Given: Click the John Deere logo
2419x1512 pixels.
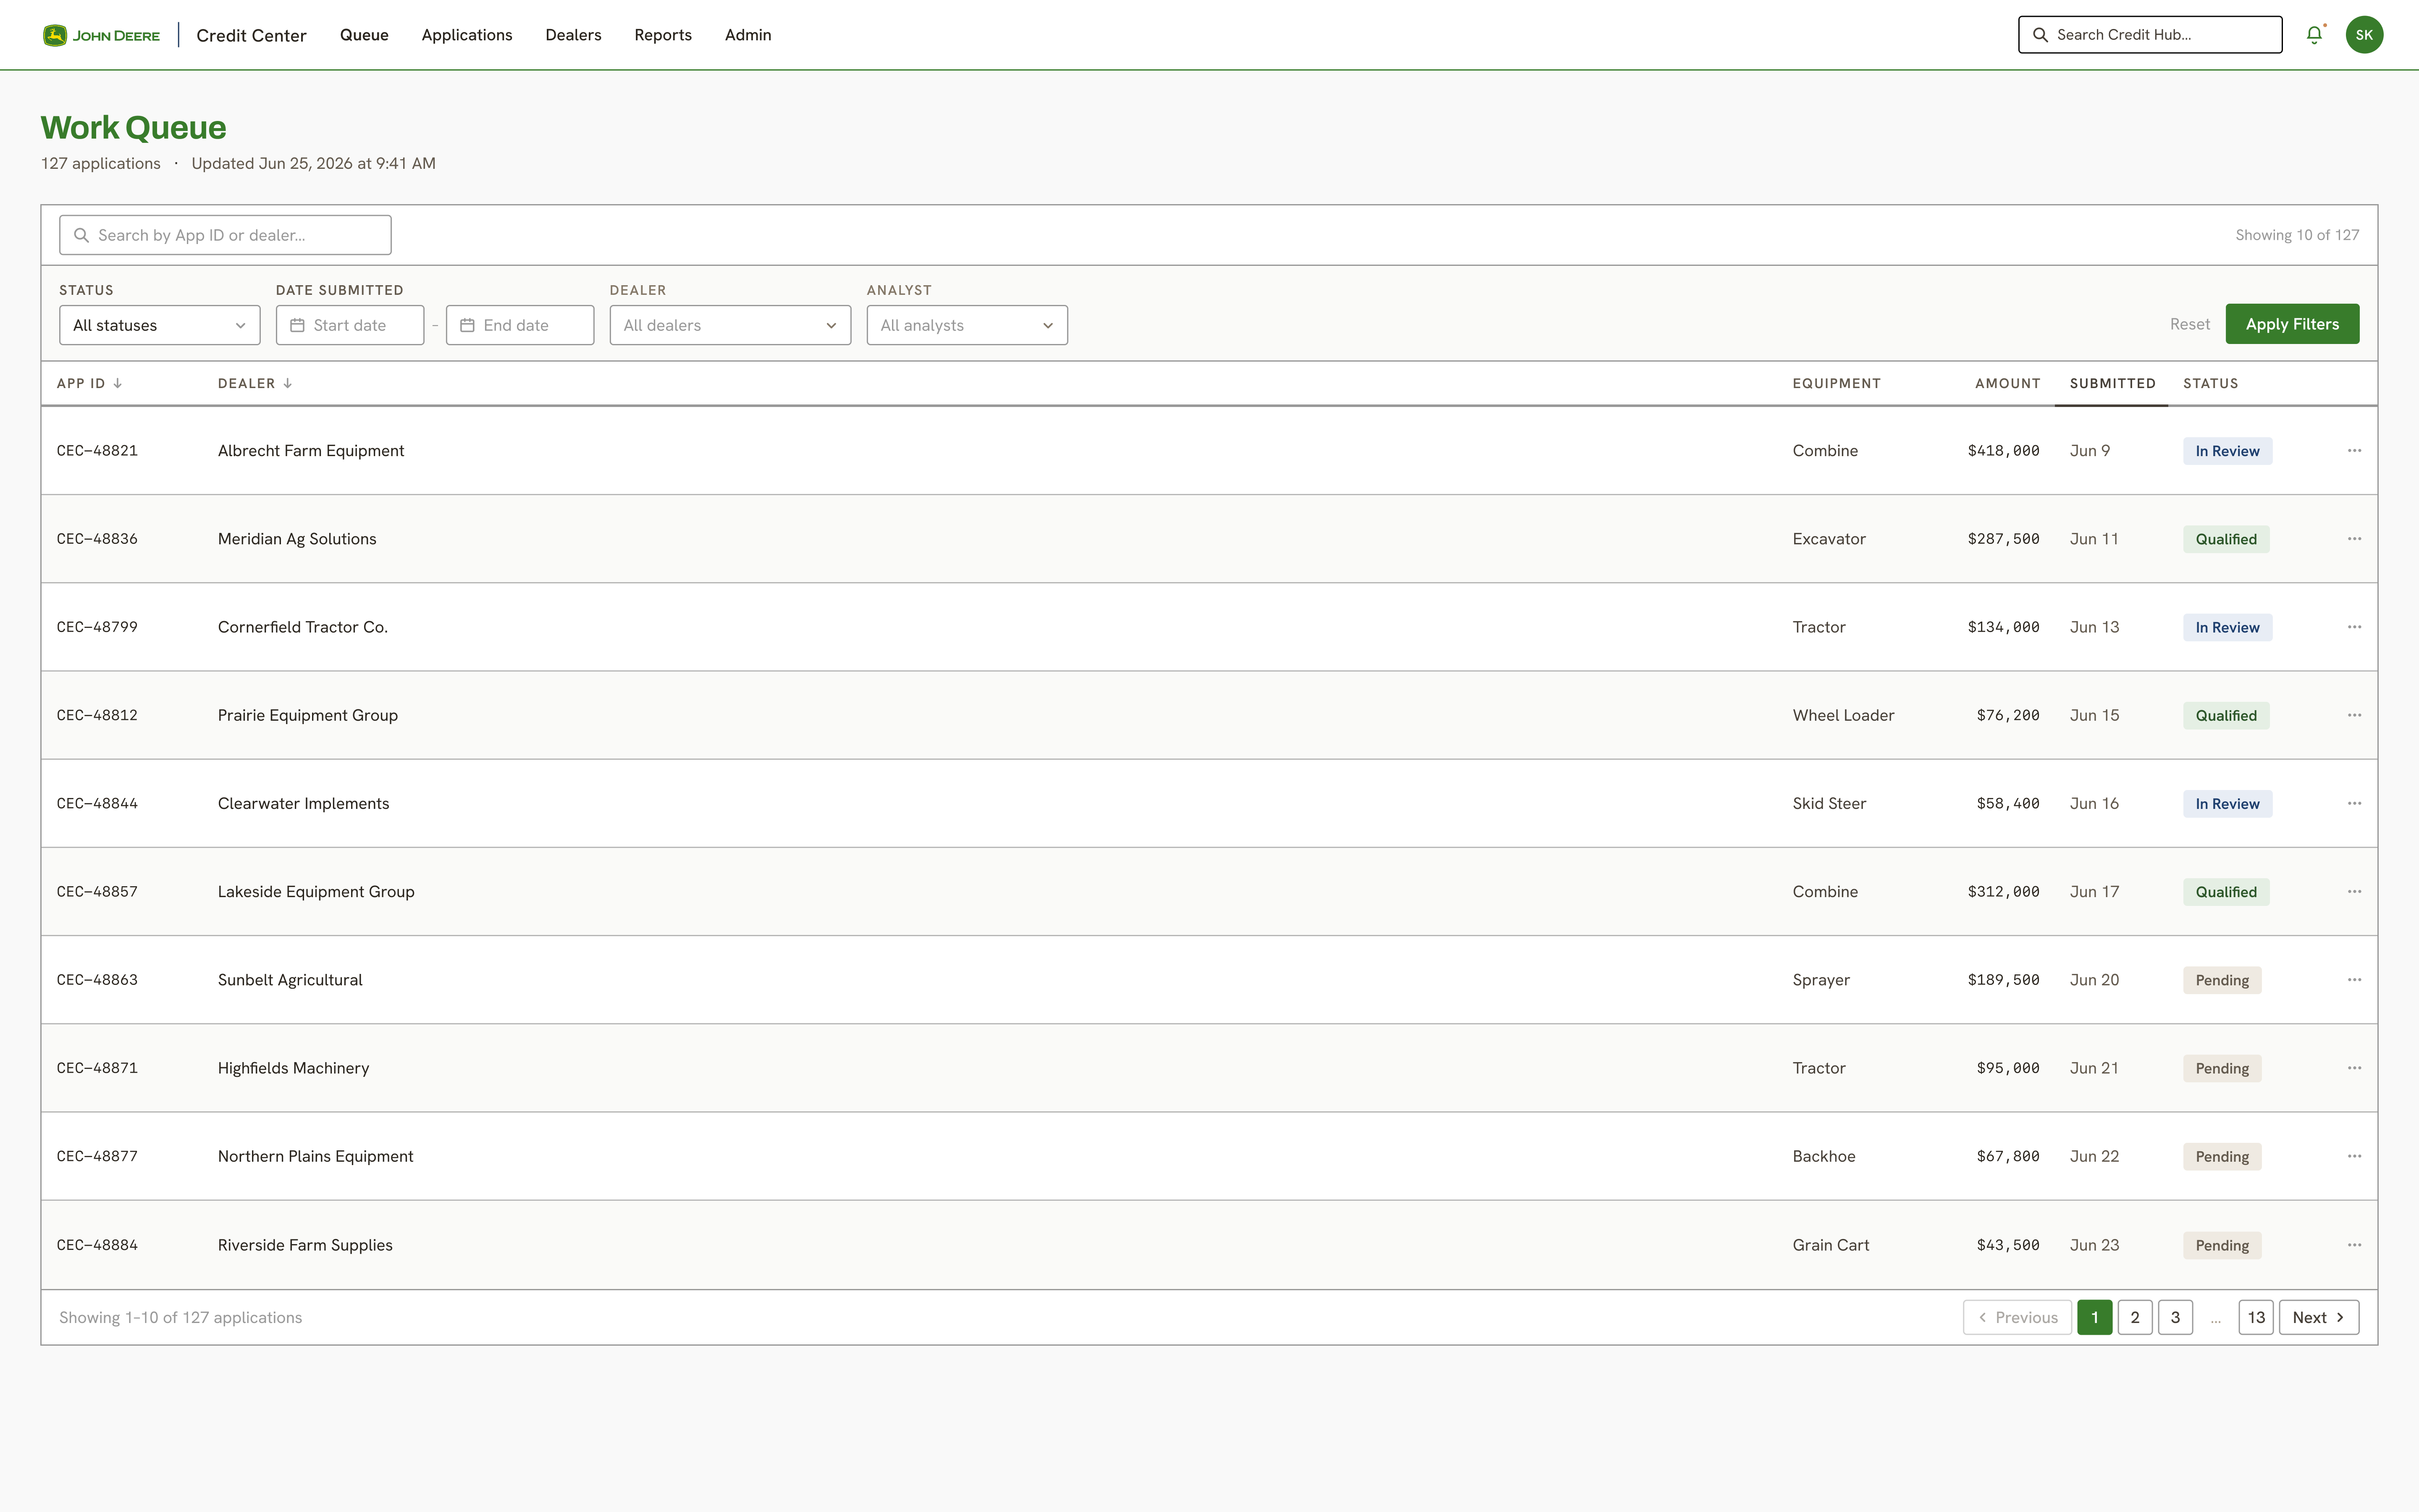Looking at the screenshot, I should [101, 35].
